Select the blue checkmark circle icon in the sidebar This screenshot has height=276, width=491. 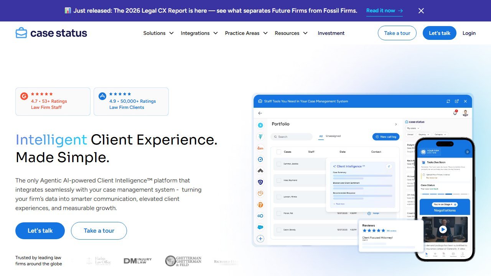(260, 159)
